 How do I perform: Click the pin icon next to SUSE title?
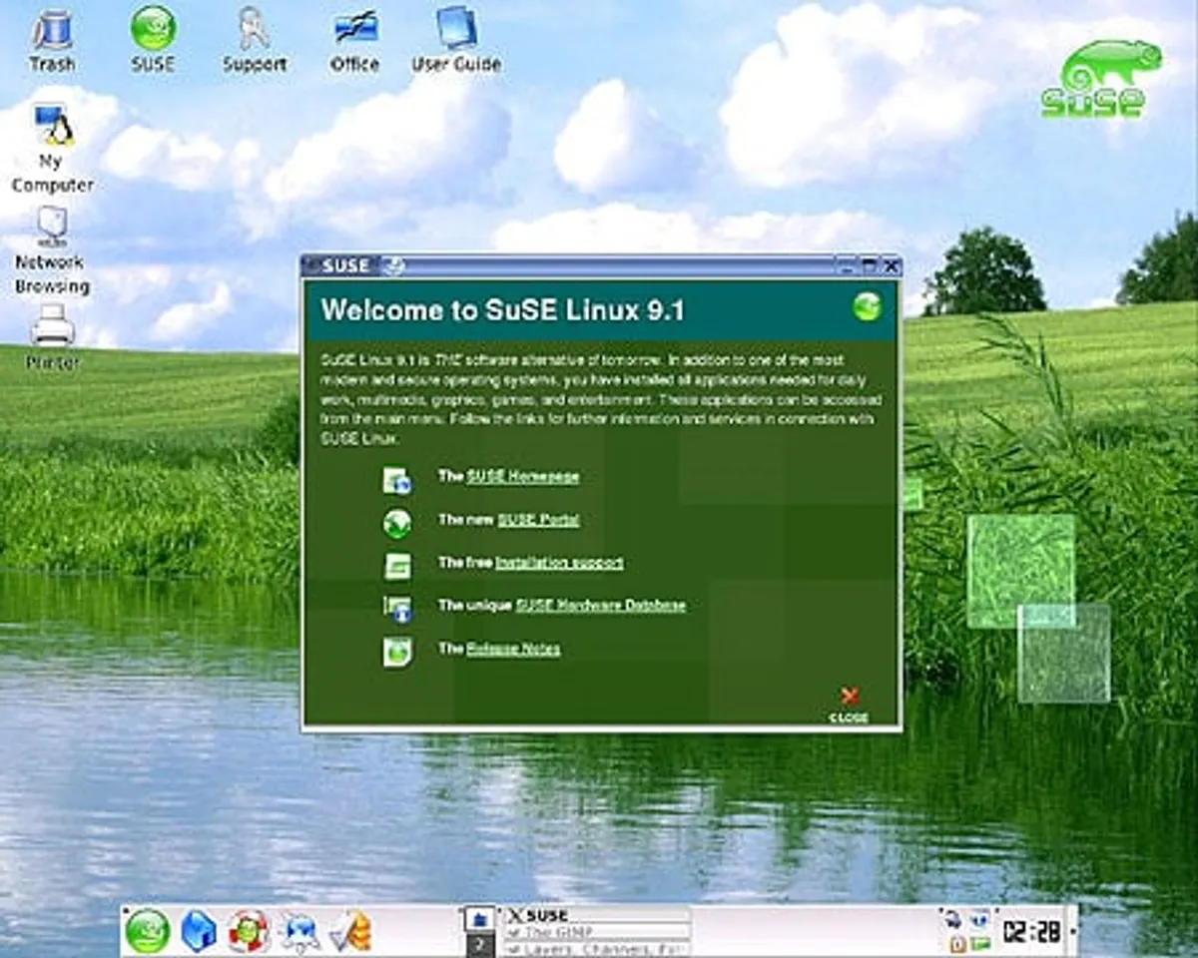pyautogui.click(x=393, y=266)
